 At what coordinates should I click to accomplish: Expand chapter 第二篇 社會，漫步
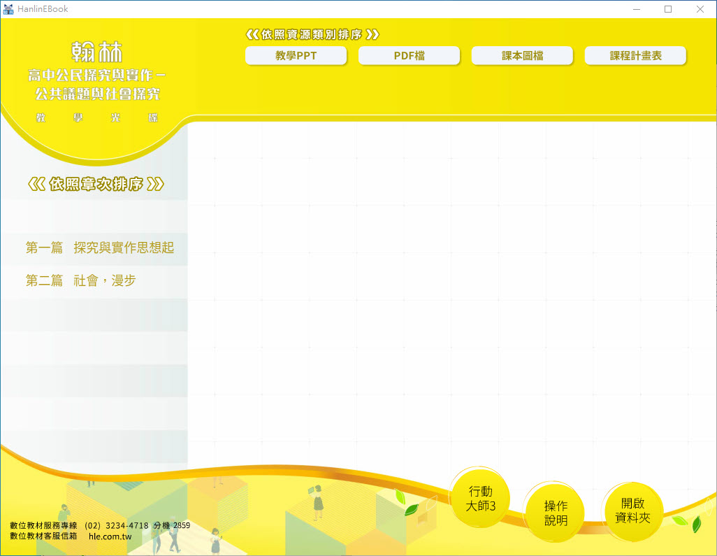coord(80,280)
